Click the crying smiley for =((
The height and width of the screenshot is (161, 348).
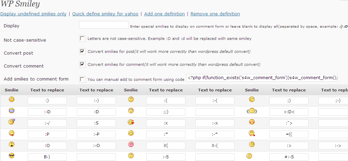click(252, 133)
